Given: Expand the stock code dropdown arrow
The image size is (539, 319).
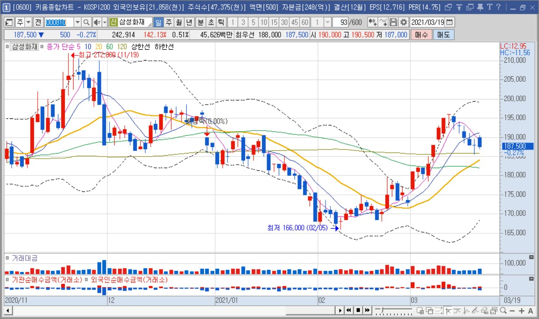Looking at the screenshot, I should click(x=77, y=22).
